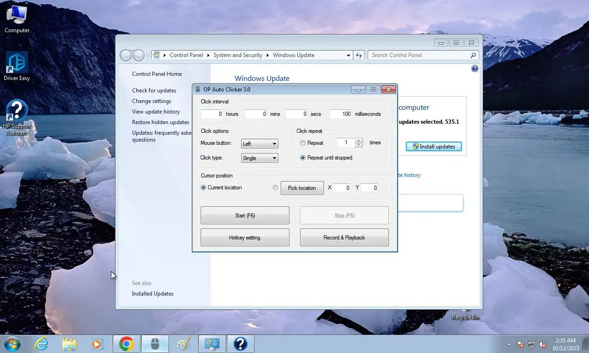Click the hours interval field

click(x=212, y=114)
